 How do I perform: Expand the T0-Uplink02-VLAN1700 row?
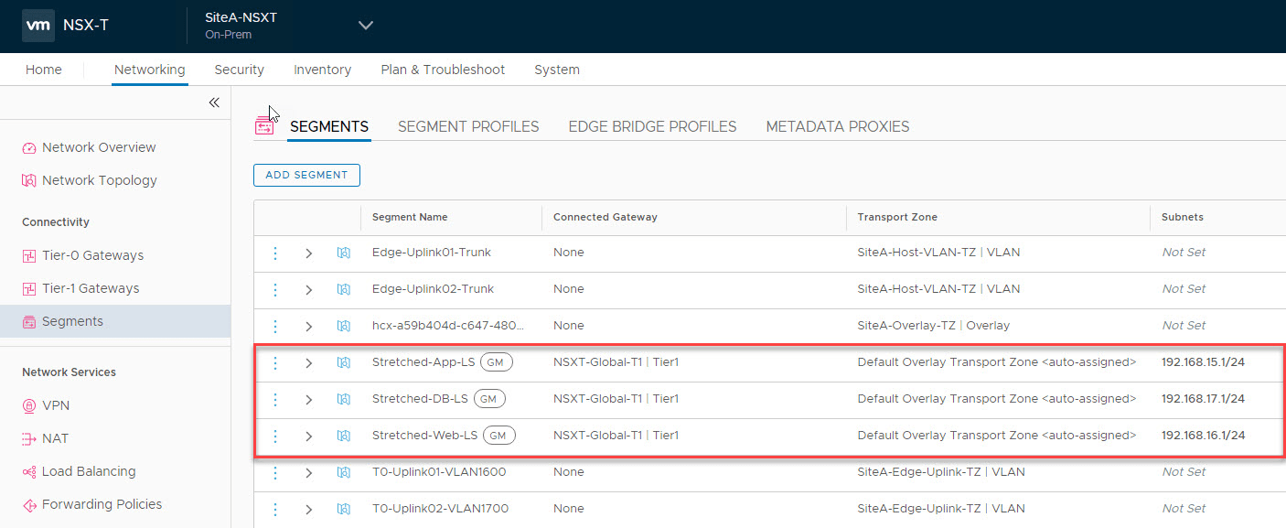coord(309,509)
